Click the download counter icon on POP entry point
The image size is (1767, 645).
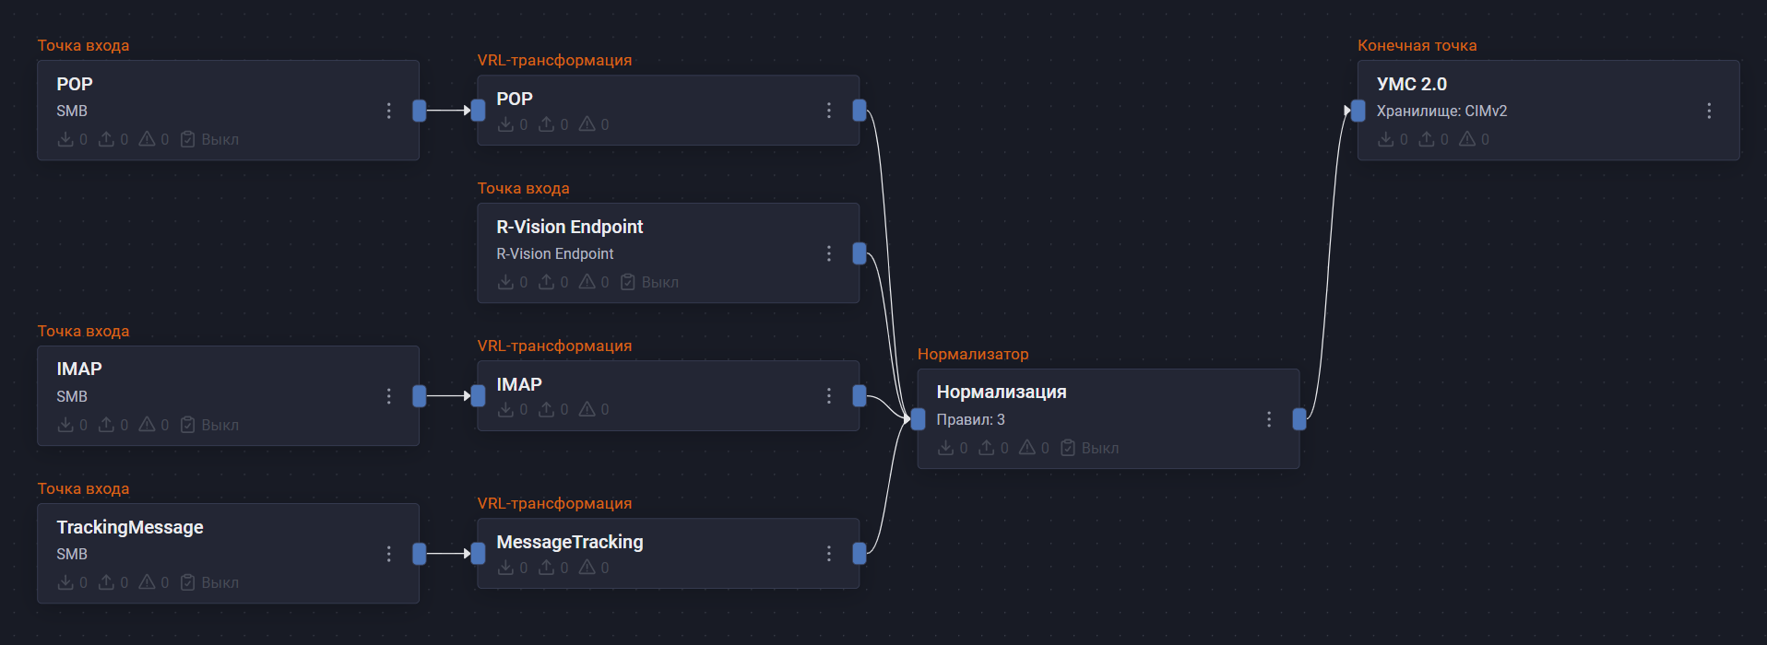(67, 138)
